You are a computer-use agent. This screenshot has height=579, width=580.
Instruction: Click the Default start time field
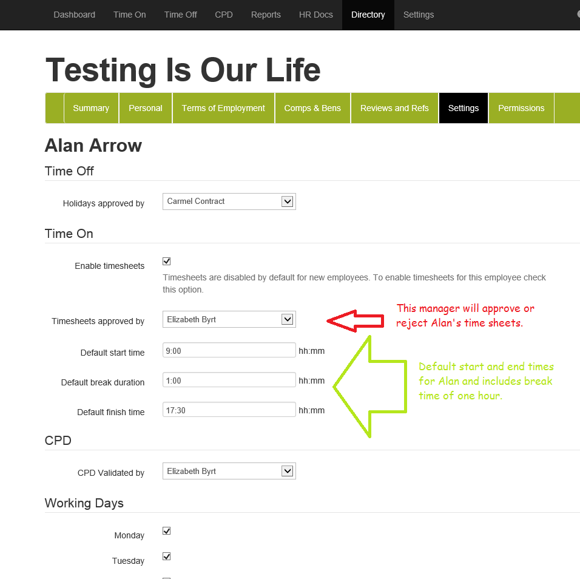point(229,351)
